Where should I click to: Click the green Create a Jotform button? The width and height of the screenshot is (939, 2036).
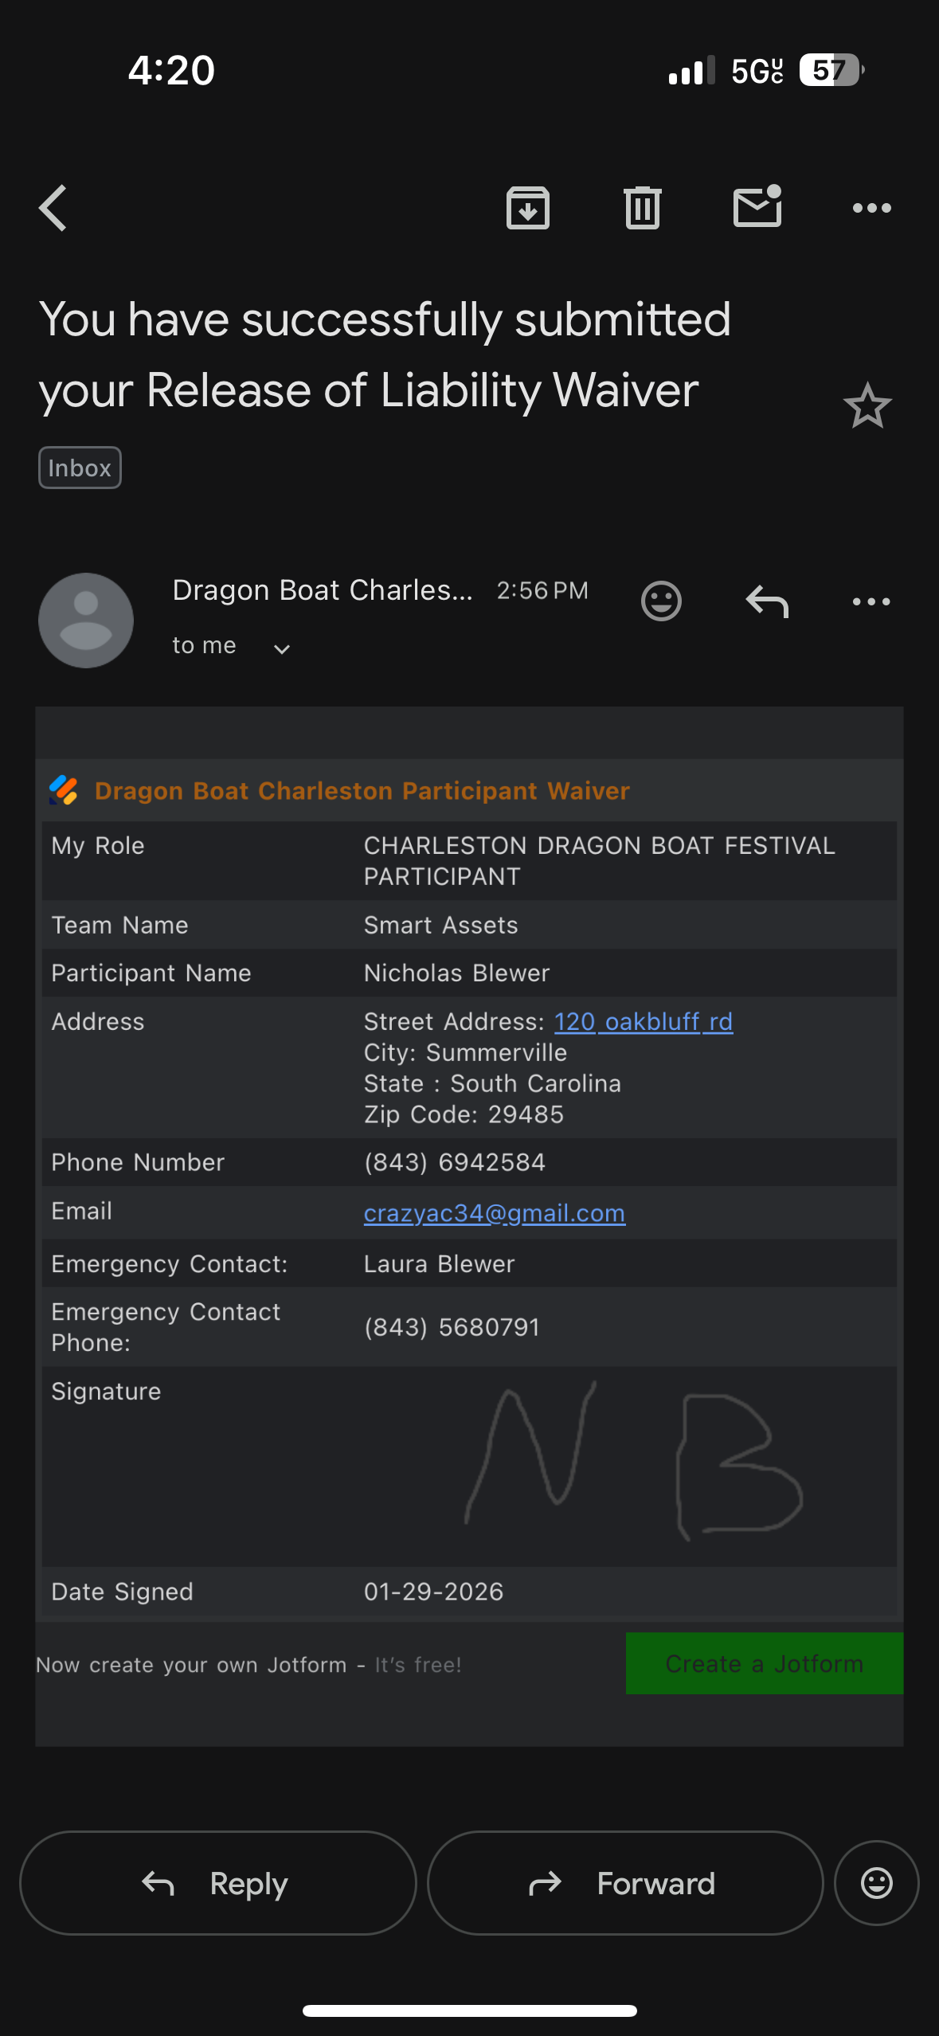click(x=764, y=1664)
